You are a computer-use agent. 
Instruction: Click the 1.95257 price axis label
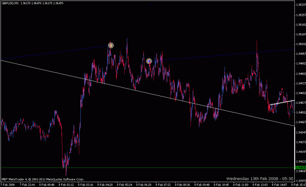pyautogui.click(x=301, y=15)
